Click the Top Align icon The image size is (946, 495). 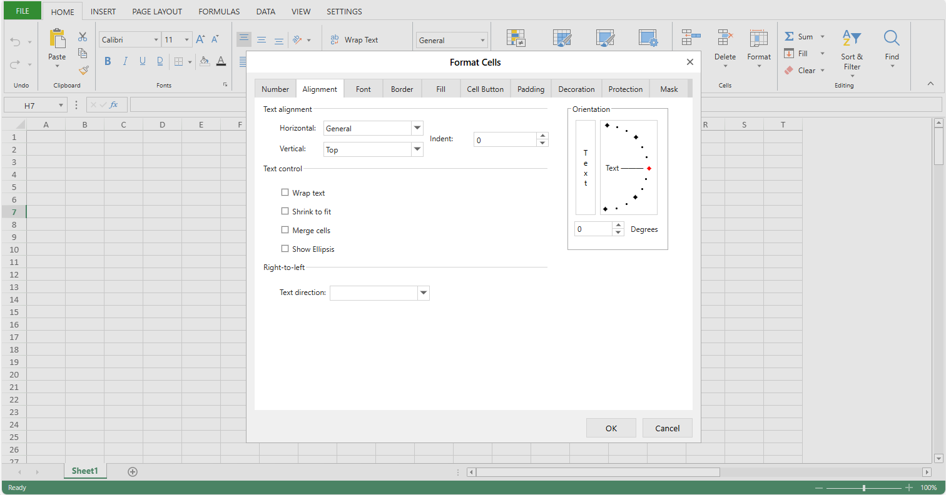tap(244, 39)
